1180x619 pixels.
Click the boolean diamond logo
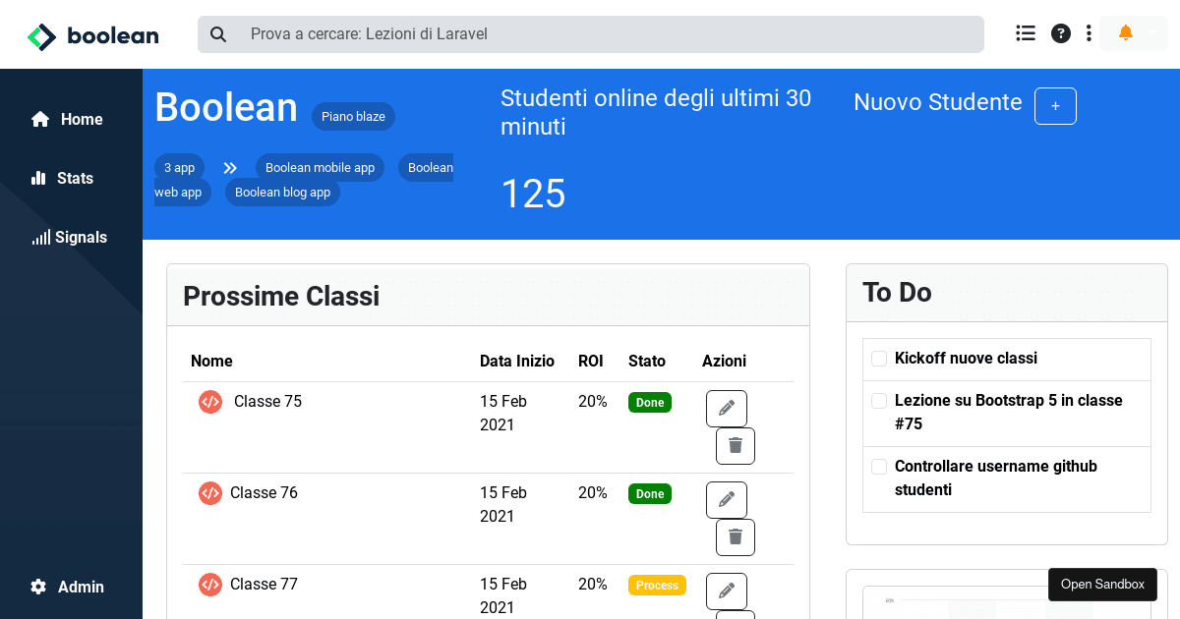(x=41, y=35)
